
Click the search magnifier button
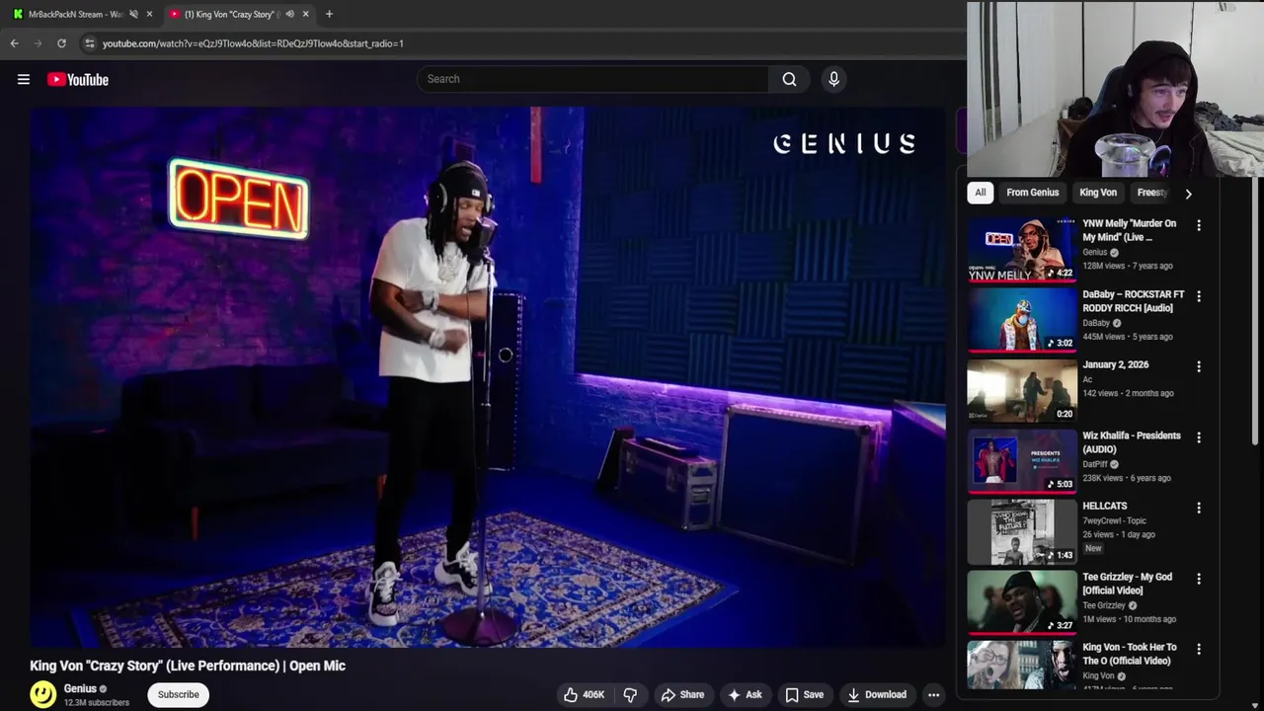pyautogui.click(x=789, y=79)
